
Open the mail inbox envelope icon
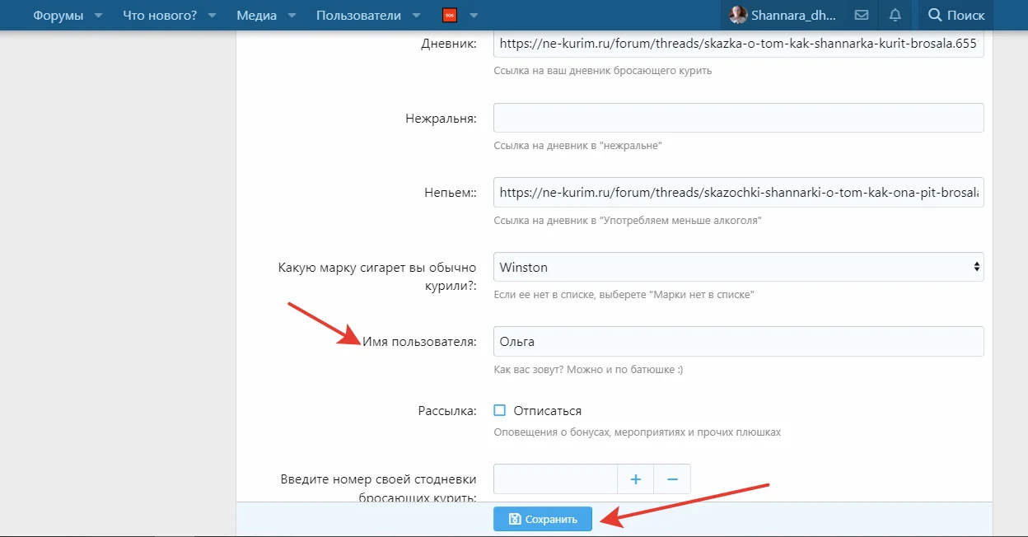(x=862, y=15)
